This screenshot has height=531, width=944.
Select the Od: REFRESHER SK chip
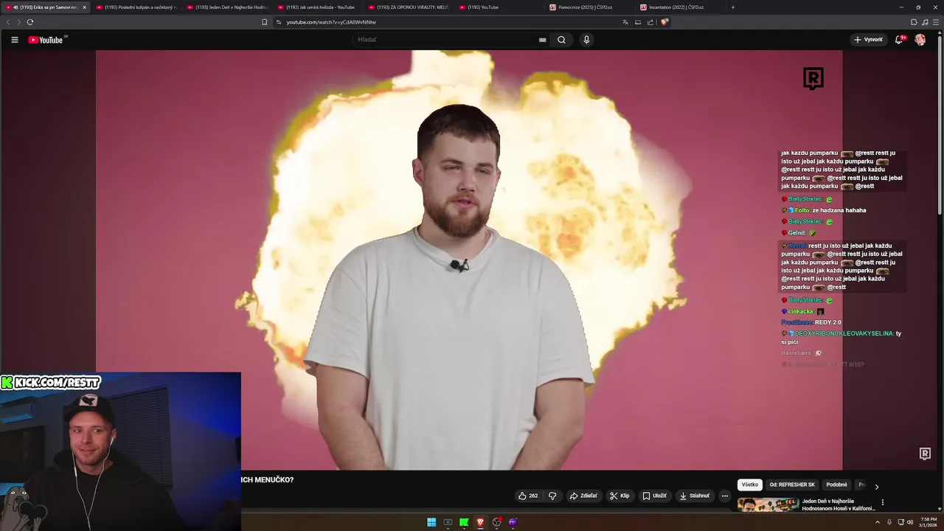tap(792, 485)
